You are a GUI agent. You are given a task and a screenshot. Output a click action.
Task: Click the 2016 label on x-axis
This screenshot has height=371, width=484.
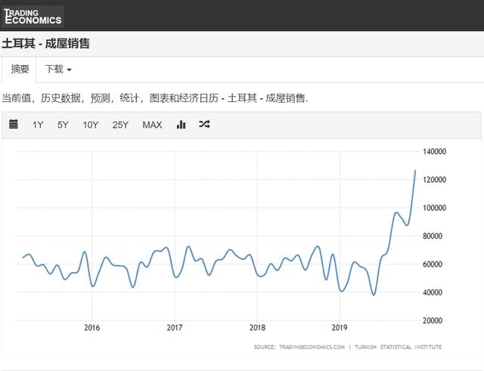coord(92,328)
